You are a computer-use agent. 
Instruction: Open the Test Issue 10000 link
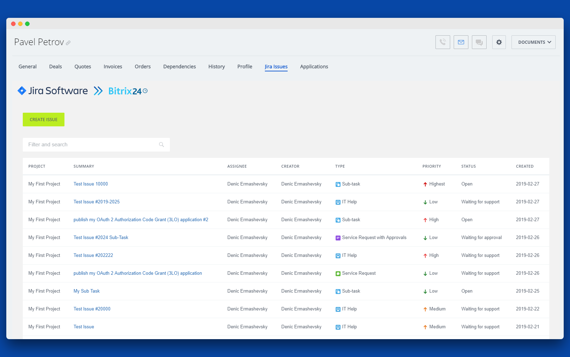pos(91,184)
